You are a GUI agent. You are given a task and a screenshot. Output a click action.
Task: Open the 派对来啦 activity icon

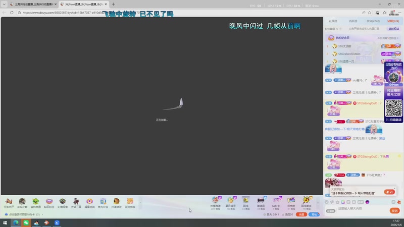click(x=130, y=203)
